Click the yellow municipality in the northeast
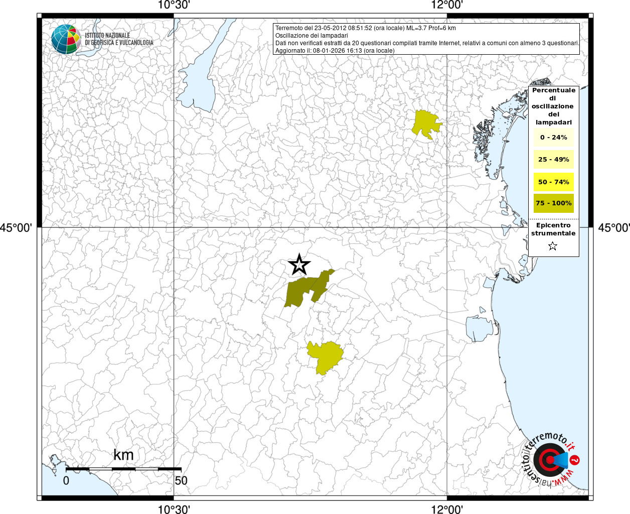The image size is (630, 514). 426,124
